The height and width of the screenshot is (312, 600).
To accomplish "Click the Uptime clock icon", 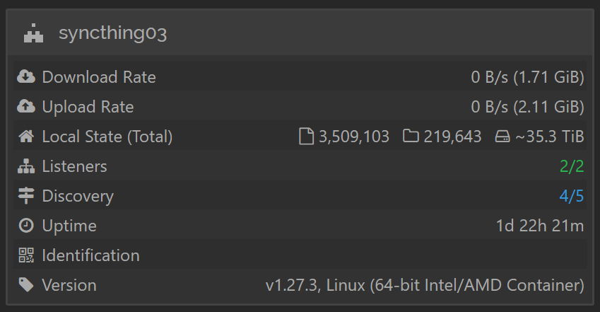I will click(x=26, y=226).
